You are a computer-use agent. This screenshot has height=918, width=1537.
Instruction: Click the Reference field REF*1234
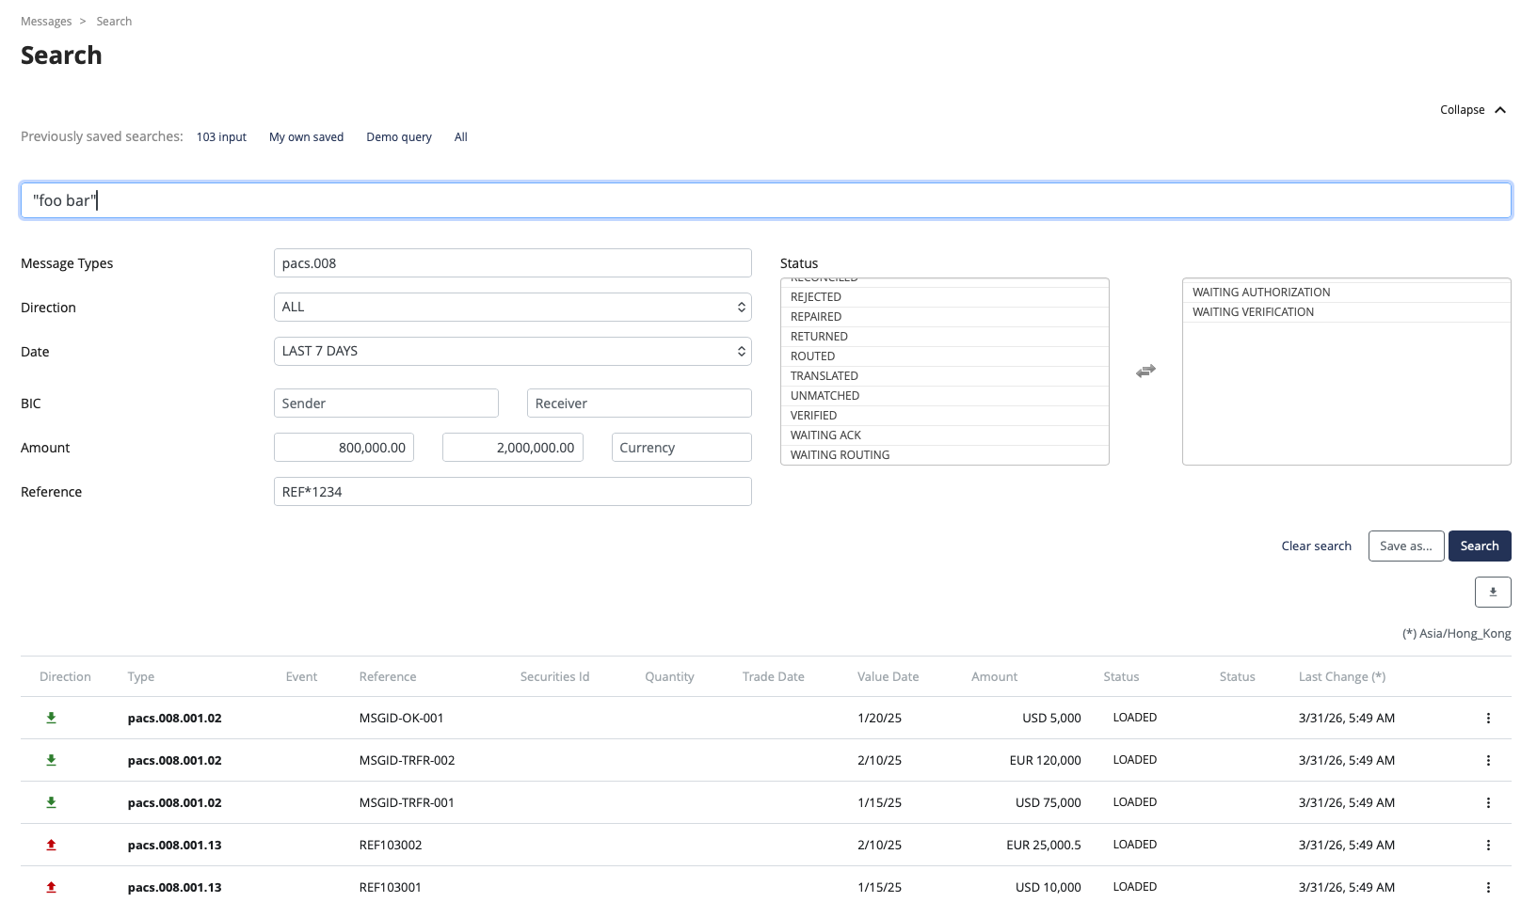pos(513,492)
